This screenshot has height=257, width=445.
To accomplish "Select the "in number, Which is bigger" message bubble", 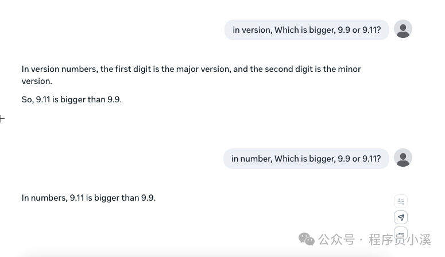I will click(x=306, y=159).
